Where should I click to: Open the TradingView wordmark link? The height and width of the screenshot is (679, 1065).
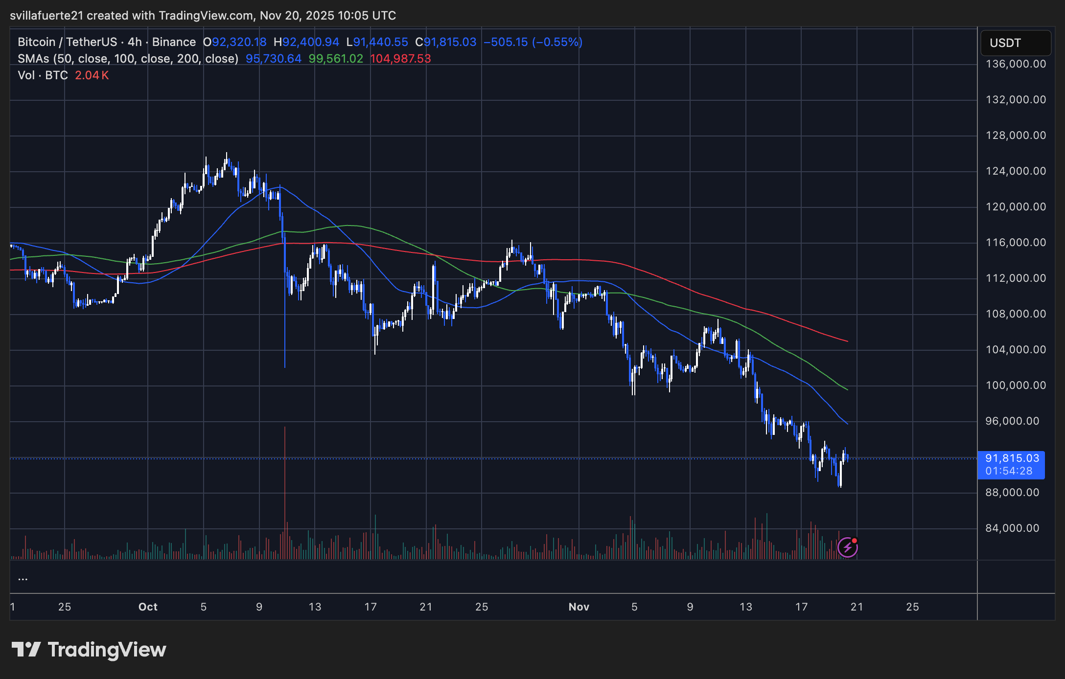tap(107, 650)
